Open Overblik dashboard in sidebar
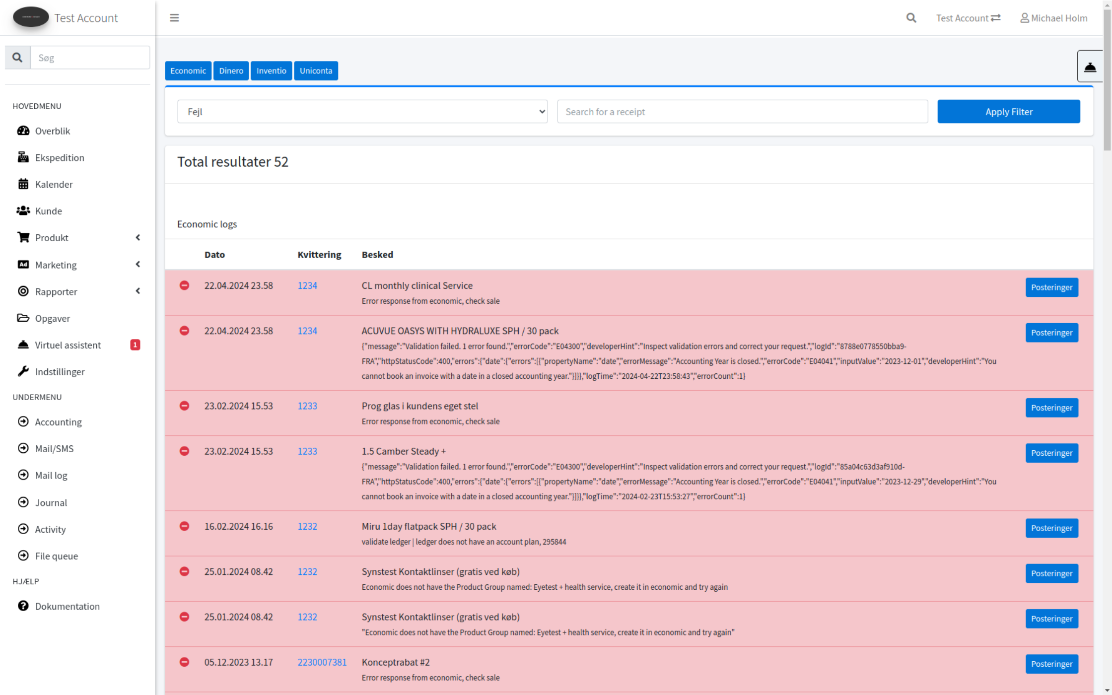The image size is (1112, 695). pyautogui.click(x=52, y=131)
